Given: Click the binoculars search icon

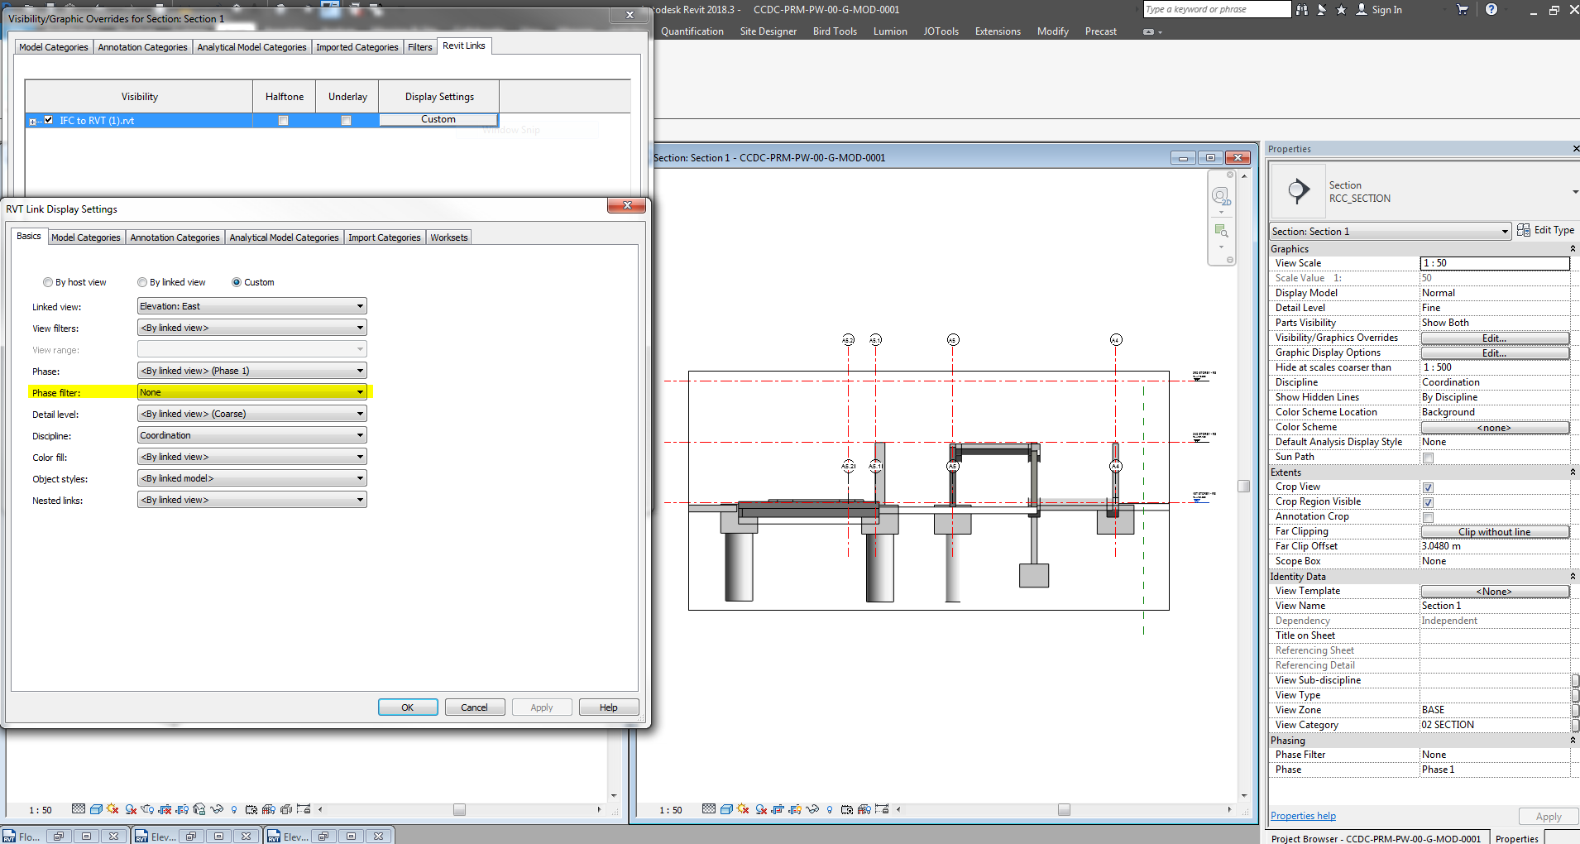Looking at the screenshot, I should pyautogui.click(x=1302, y=10).
